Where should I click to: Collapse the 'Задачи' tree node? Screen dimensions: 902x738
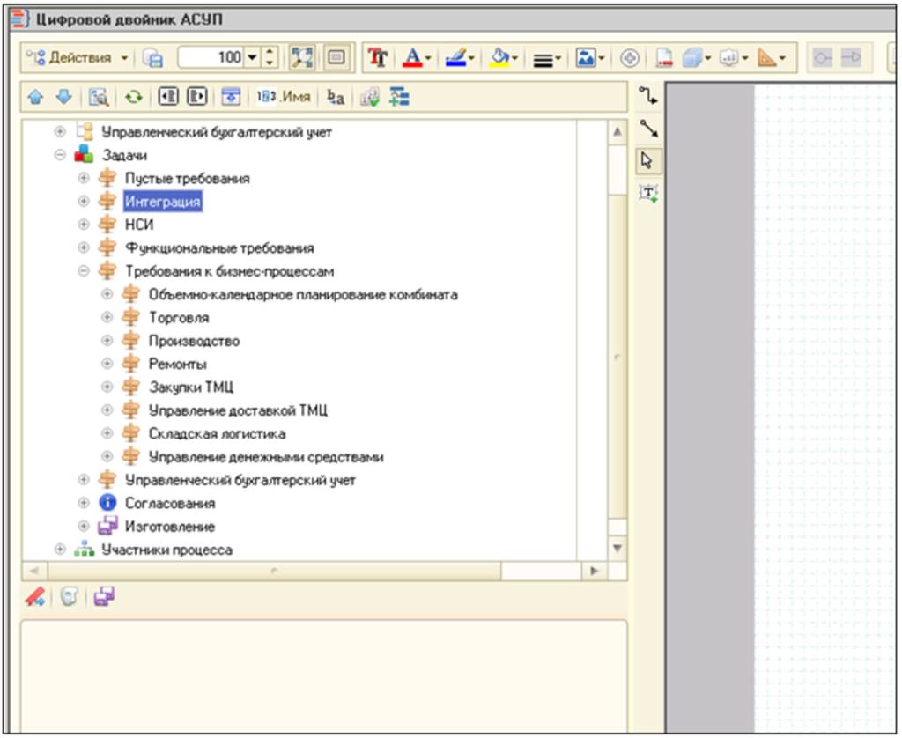tap(60, 155)
